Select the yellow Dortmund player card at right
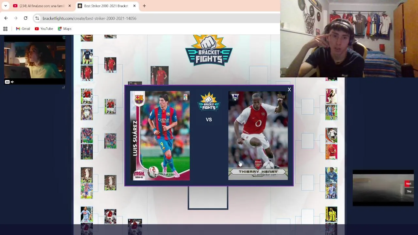The width and height of the screenshot is (418, 235). pyautogui.click(x=331, y=214)
